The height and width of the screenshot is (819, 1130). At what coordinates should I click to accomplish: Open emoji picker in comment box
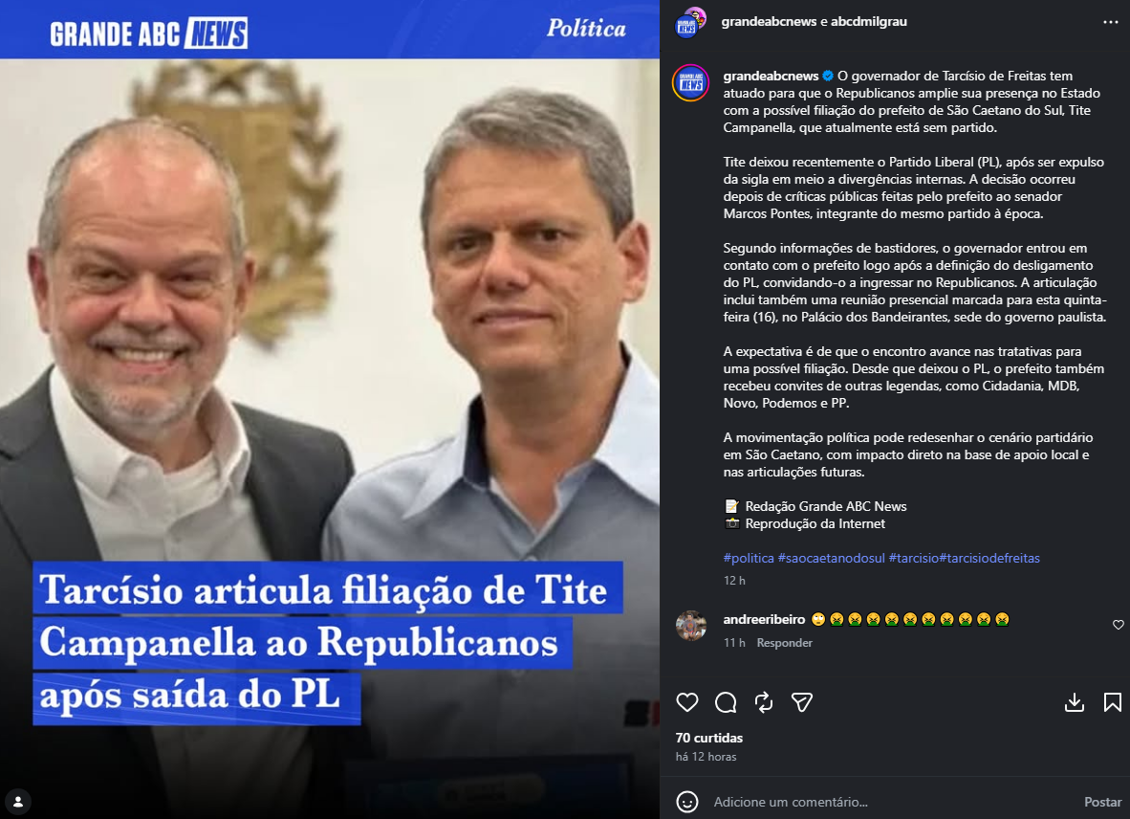pos(687,802)
